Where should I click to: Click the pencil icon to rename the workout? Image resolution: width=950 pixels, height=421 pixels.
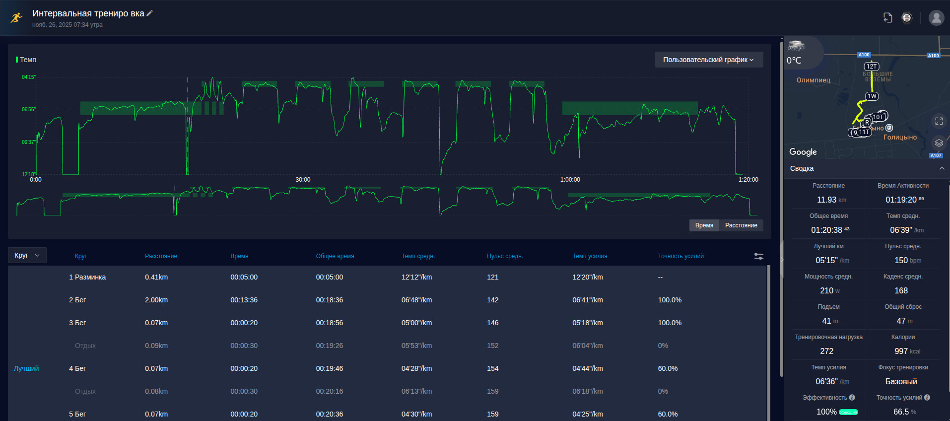coord(150,13)
